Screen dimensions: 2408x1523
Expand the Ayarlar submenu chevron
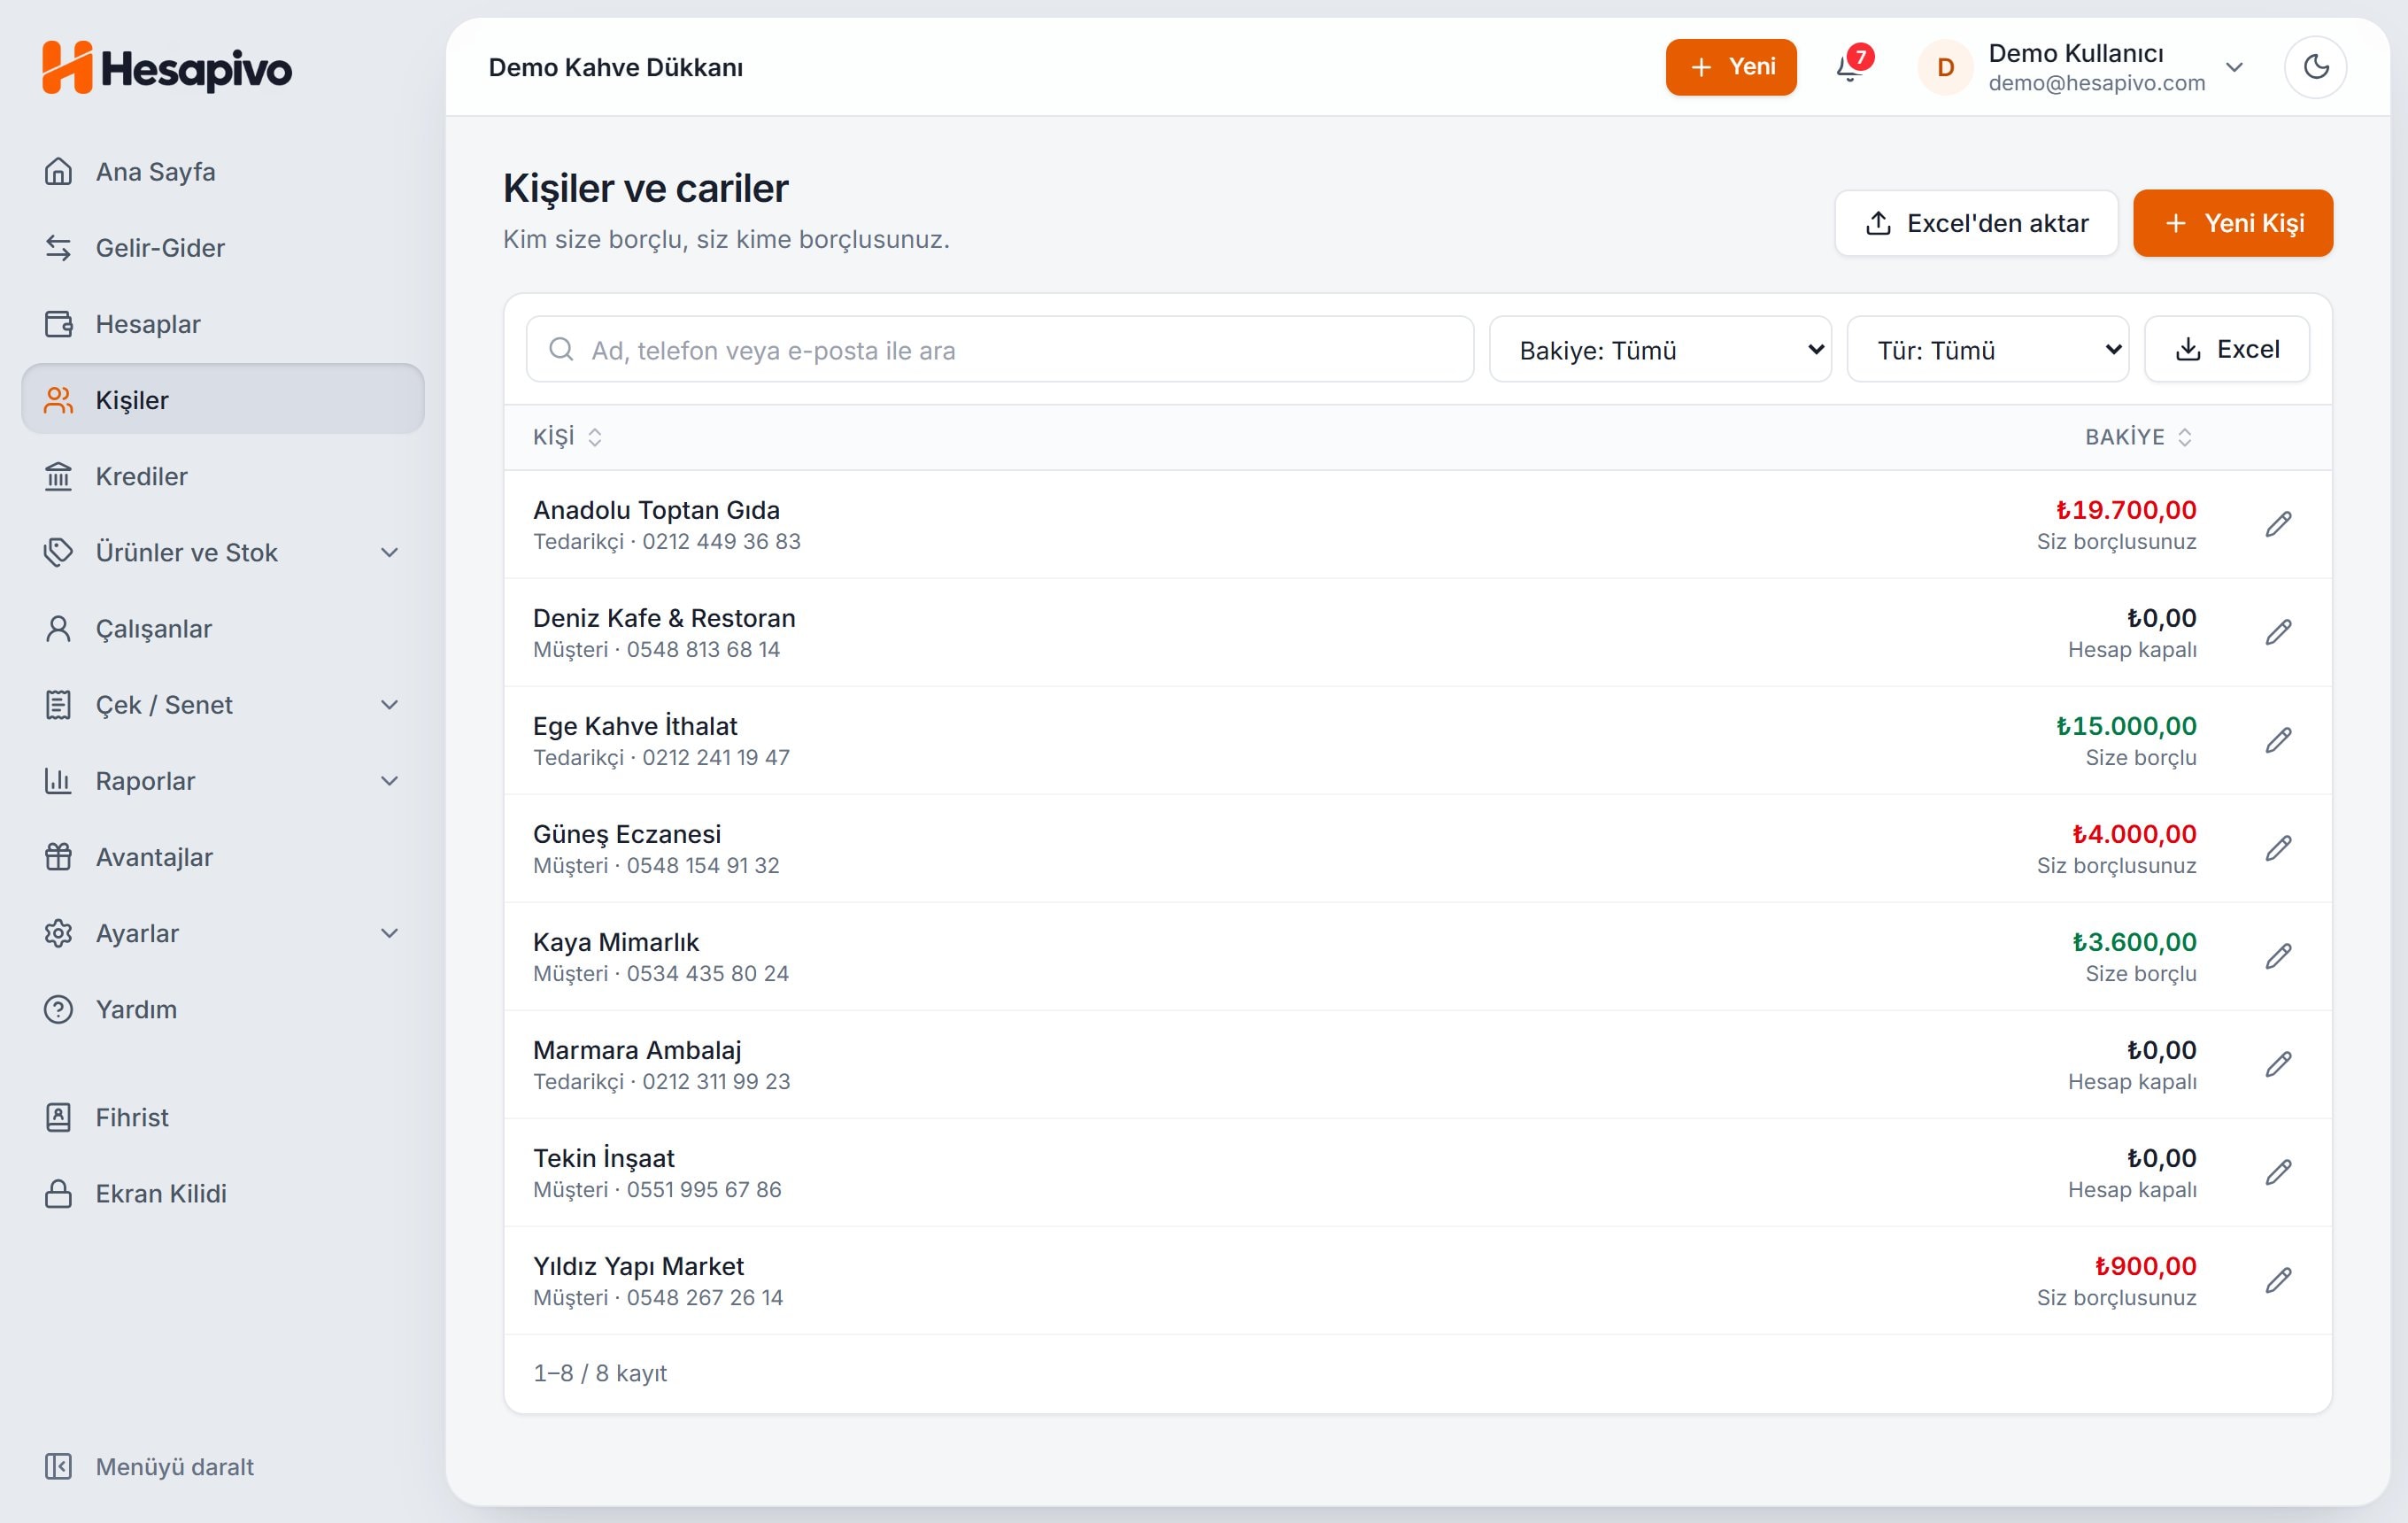pyautogui.click(x=390, y=933)
